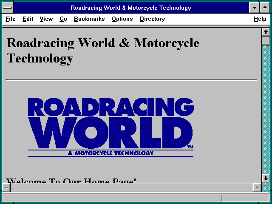Image resolution: width=272 pixels, height=204 pixels.
Task: Open the Edit menu
Action: 28,19
